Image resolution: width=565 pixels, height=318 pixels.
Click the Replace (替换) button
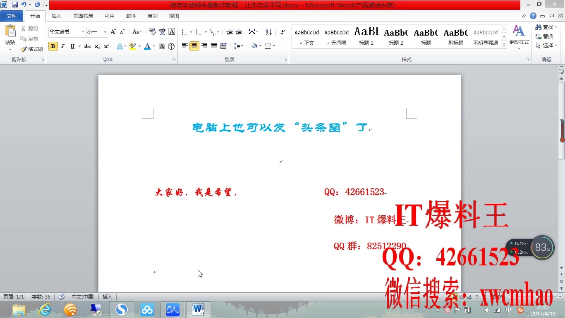click(544, 36)
